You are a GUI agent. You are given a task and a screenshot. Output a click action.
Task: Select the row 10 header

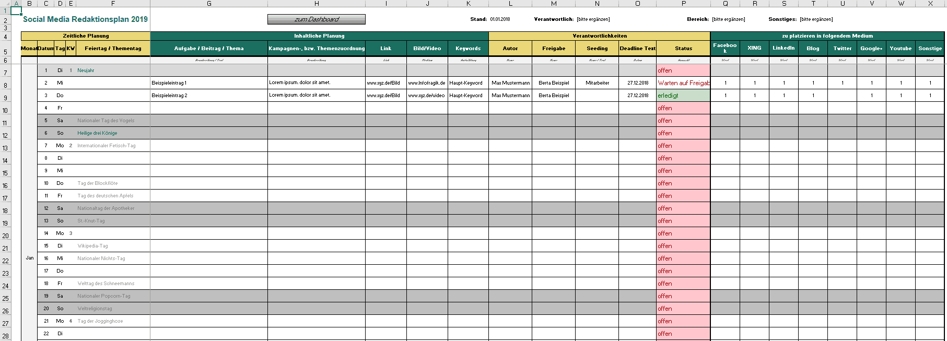click(5, 110)
